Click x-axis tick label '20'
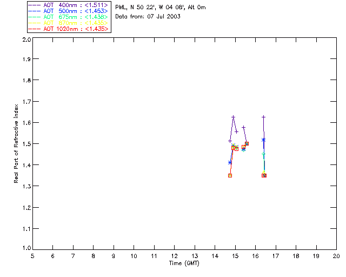Viewport: 346px width, 277px height. [336, 256]
